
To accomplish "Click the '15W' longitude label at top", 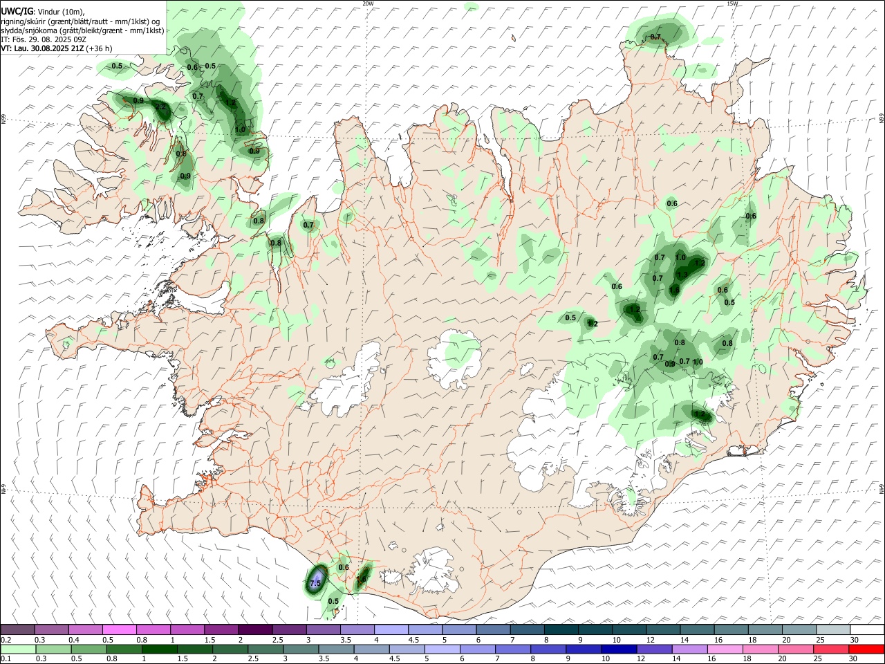I will point(732,3).
